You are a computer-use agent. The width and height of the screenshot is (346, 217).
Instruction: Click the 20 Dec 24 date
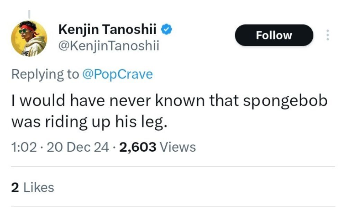78,147
